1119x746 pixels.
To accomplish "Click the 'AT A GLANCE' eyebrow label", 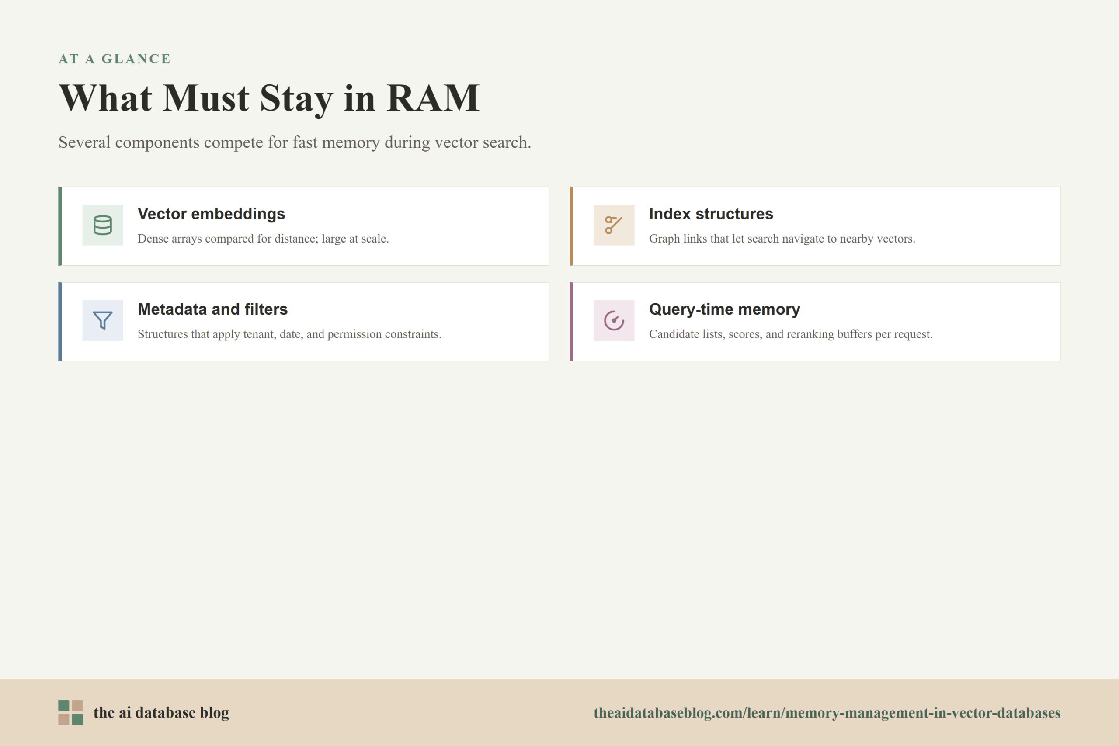I will (x=114, y=59).
